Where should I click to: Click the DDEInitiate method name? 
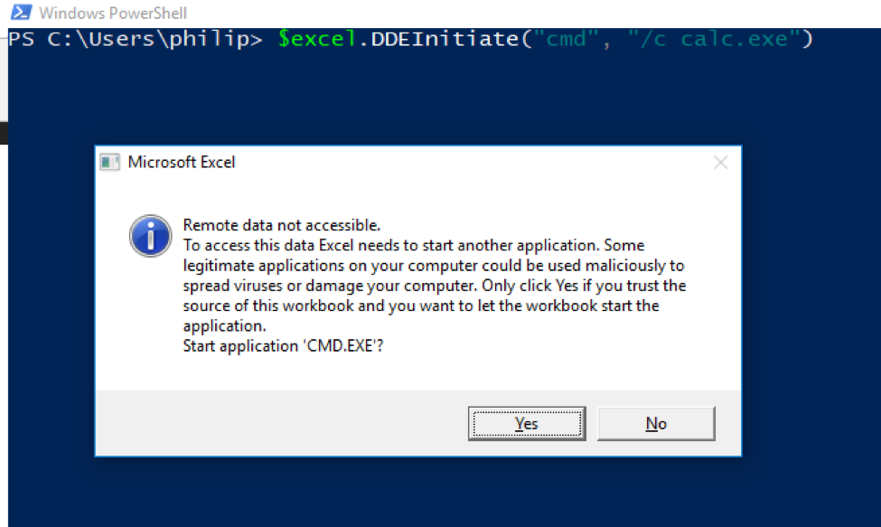pos(445,39)
